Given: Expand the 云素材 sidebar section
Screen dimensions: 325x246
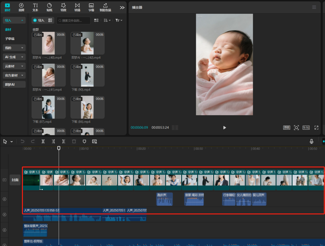Looking at the screenshot, I should point(14,66).
